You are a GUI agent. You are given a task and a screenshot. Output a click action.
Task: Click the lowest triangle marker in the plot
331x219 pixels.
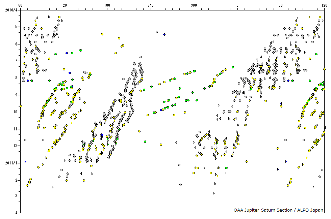tap(214, 193)
